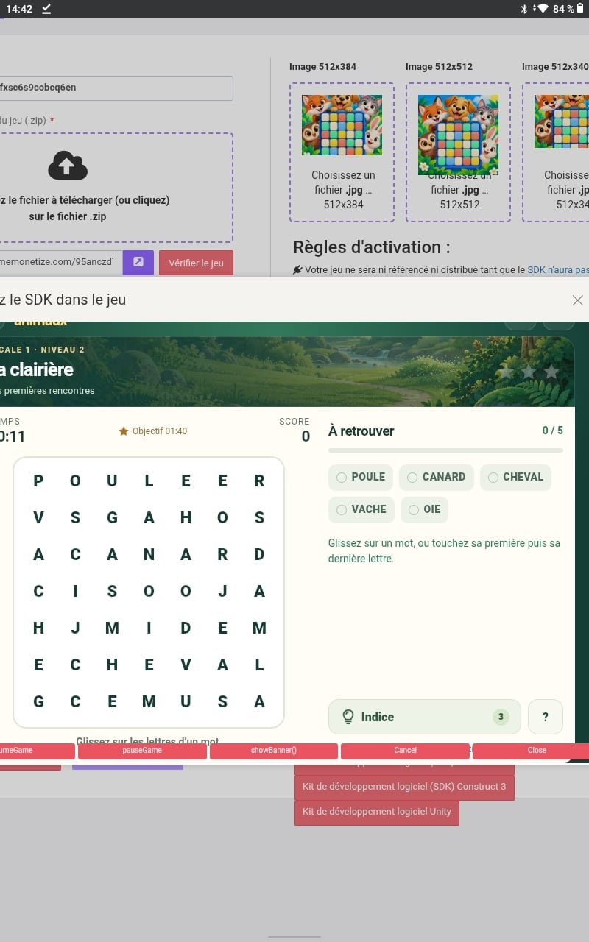The width and height of the screenshot is (589, 942).
Task: Click the lightbulb Indice hint icon
Action: pos(349,717)
